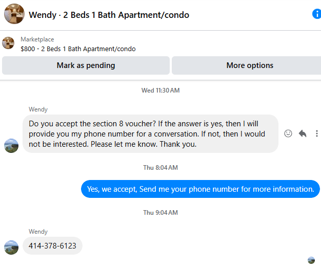The image size is (321, 271).
Task: Click Wendy's avatar beside voucher message
Action: tap(11, 146)
